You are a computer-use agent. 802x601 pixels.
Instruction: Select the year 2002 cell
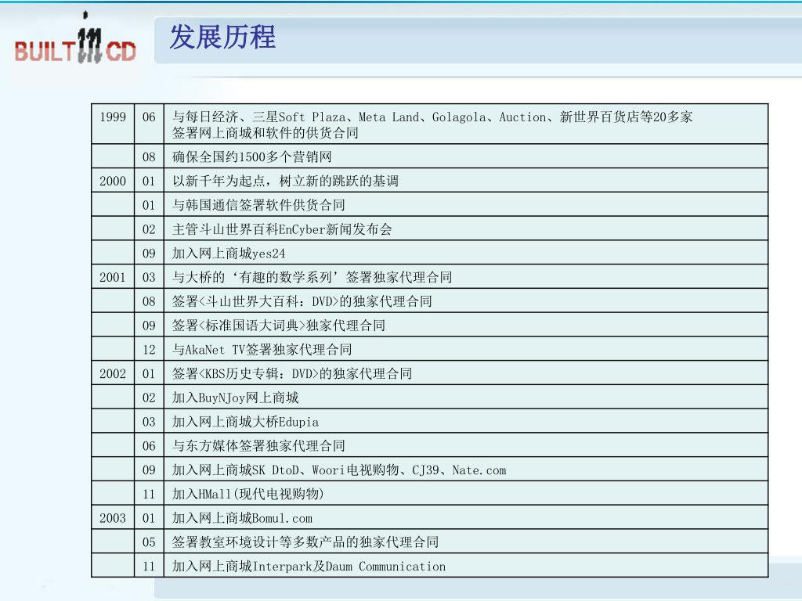click(x=113, y=373)
